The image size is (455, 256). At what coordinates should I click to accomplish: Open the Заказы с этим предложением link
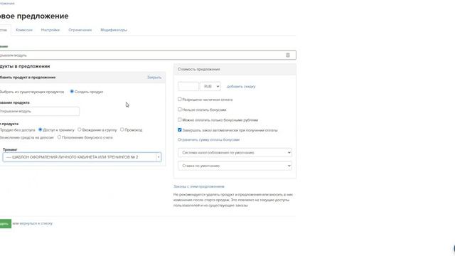(x=199, y=186)
